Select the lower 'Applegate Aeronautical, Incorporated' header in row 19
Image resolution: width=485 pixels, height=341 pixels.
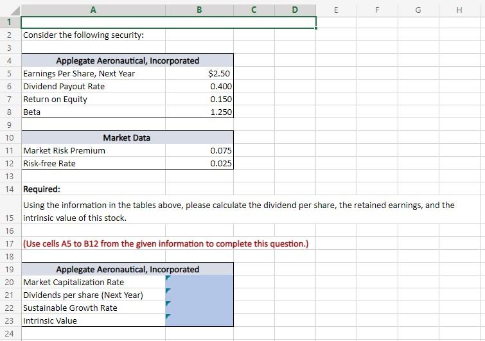127,269
